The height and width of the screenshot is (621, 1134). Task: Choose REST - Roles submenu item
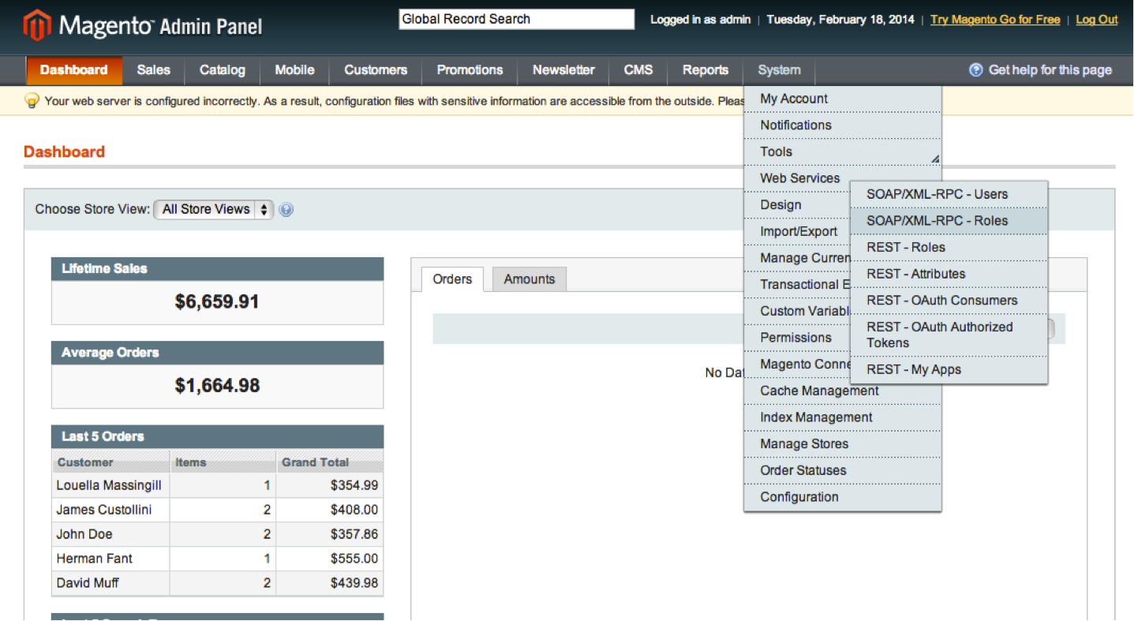[949, 248]
